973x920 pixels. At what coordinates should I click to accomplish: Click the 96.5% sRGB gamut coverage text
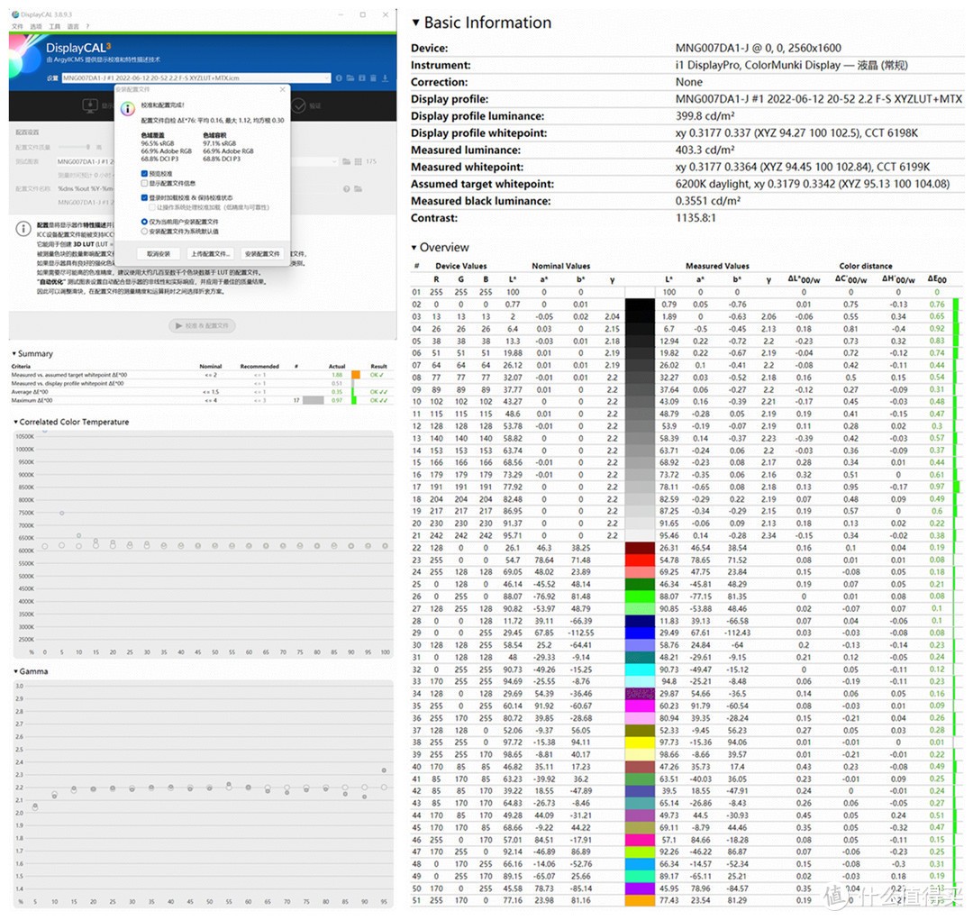click(158, 143)
